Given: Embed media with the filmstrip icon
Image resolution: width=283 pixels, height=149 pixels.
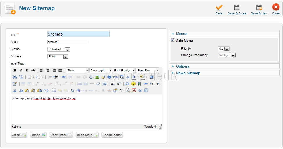Looking at the screenshot, I should [x=139, y=84].
